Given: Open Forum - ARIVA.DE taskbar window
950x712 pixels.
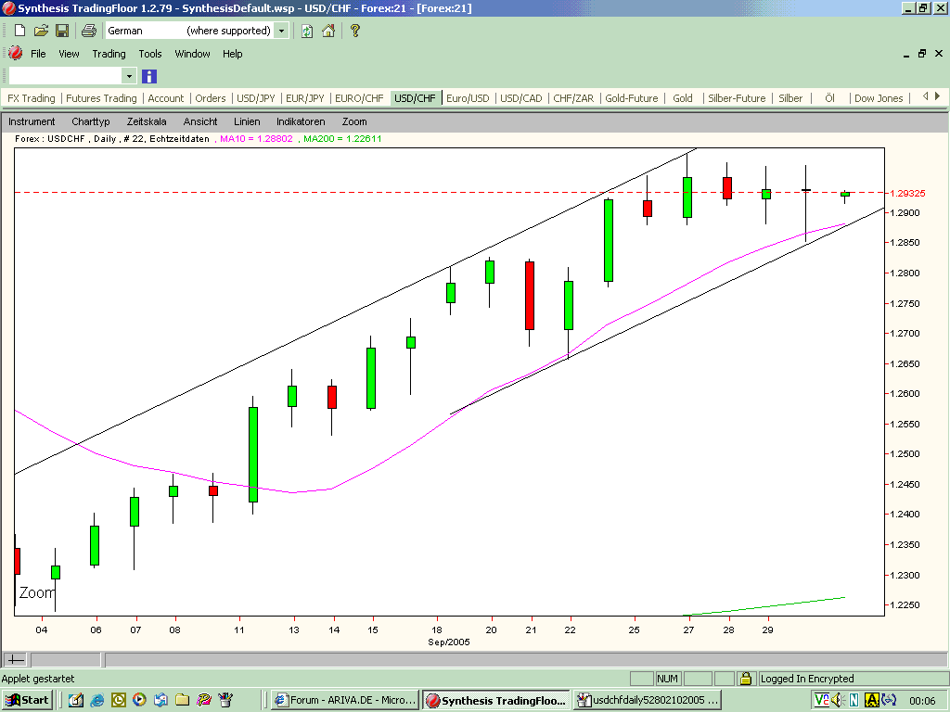Looking at the screenshot, I should click(345, 700).
